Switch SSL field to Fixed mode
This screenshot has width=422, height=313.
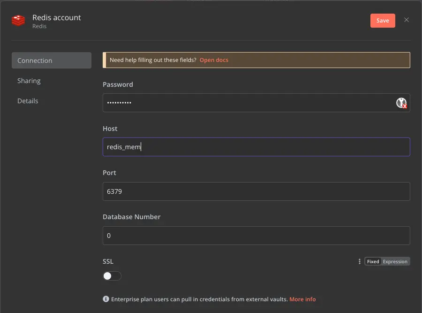coord(373,261)
